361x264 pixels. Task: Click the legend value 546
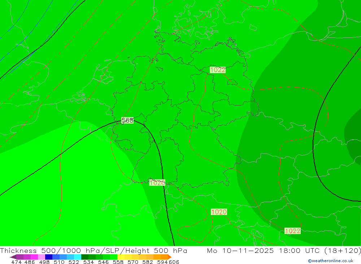[103, 262]
